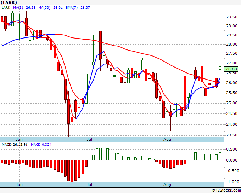241x193 pixels.
Task: Click the current price tag 26.83
Action: [231, 69]
